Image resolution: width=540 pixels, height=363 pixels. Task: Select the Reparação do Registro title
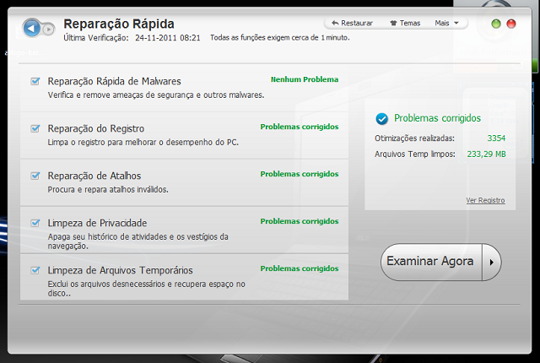(96, 128)
